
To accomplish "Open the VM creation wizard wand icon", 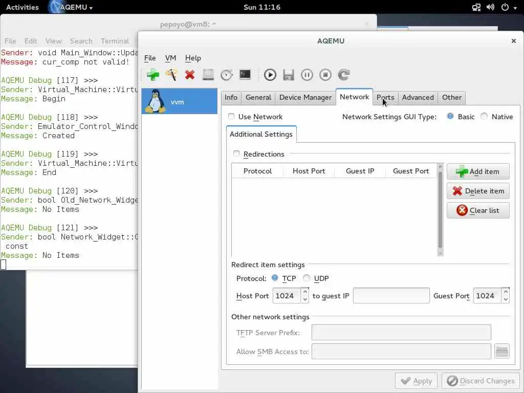I will point(171,75).
